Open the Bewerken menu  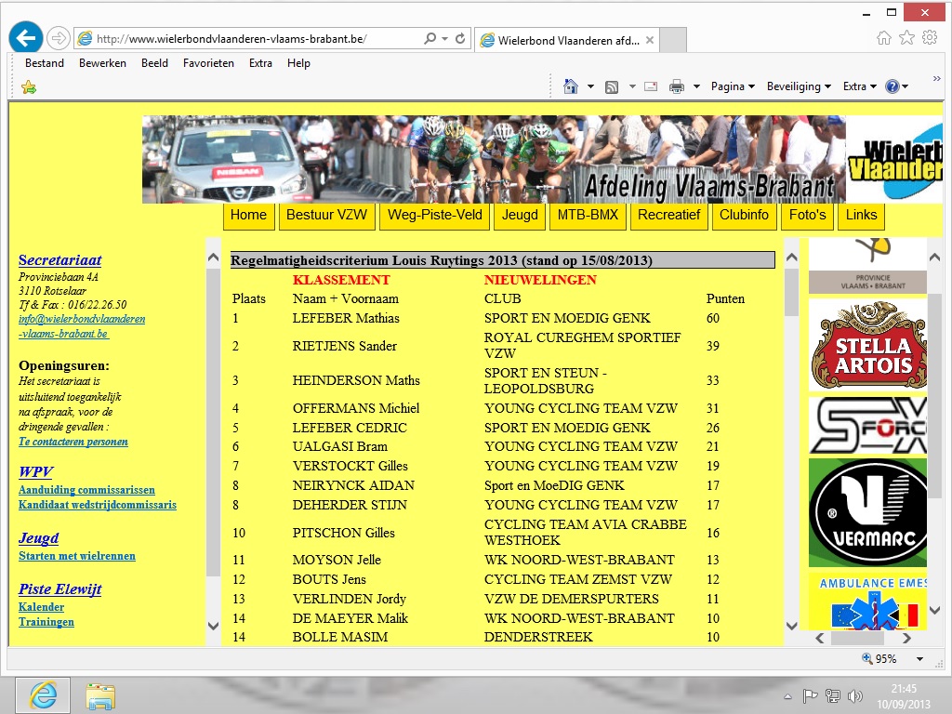(102, 63)
